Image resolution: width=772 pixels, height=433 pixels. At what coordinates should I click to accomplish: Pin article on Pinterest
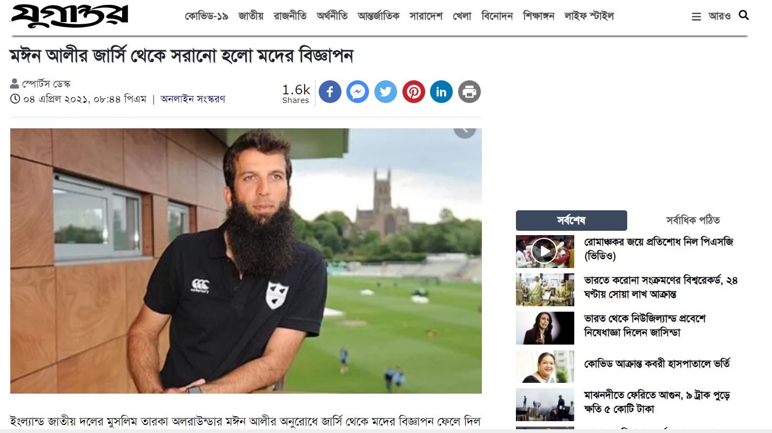point(414,92)
